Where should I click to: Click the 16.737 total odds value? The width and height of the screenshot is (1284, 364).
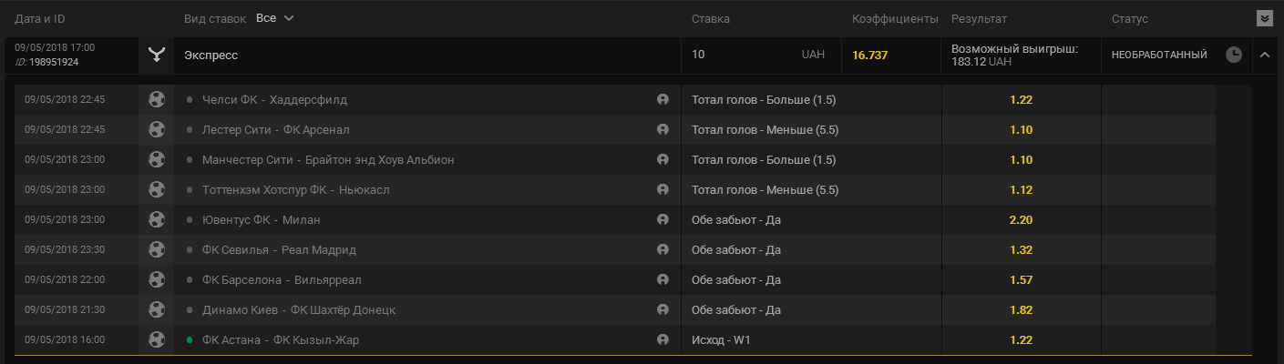pyautogui.click(x=869, y=56)
